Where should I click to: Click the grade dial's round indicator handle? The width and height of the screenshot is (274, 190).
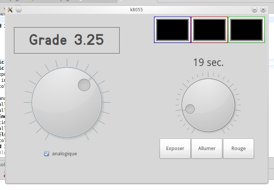(84, 85)
